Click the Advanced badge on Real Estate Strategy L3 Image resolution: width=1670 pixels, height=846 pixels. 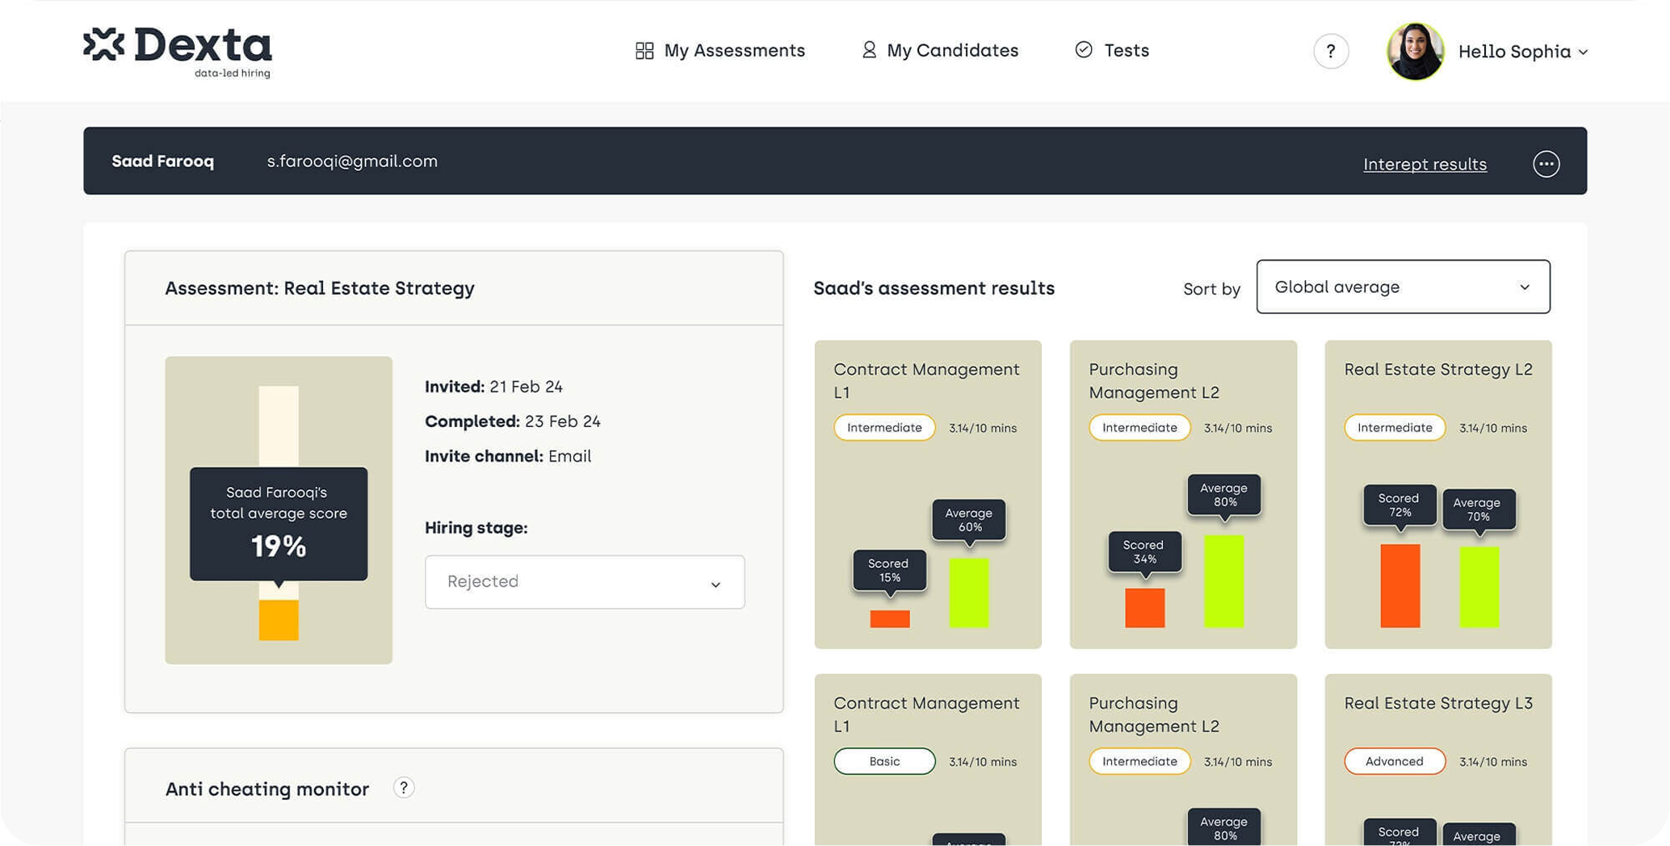pyautogui.click(x=1394, y=761)
